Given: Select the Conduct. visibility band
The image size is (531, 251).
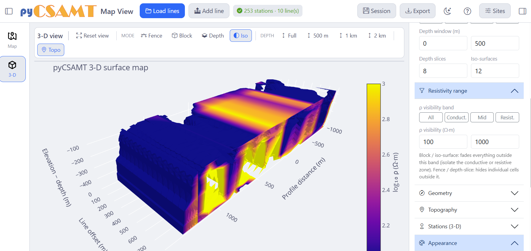Looking at the screenshot, I should click(456, 117).
